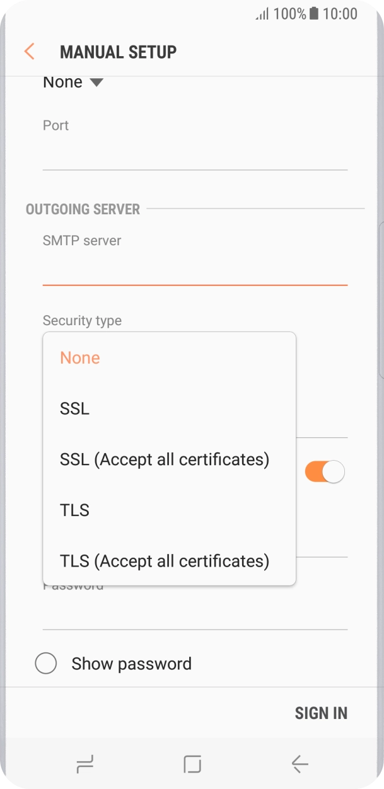The height and width of the screenshot is (789, 384).
Task: Choose TLS (Accept all certificates)
Action: pos(165,561)
